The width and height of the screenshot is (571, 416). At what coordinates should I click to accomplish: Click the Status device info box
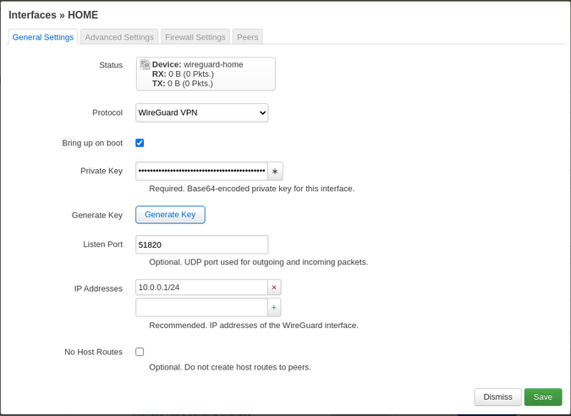coord(206,74)
